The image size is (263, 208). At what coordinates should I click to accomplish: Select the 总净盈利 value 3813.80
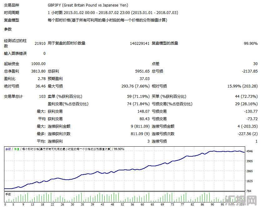(38, 71)
